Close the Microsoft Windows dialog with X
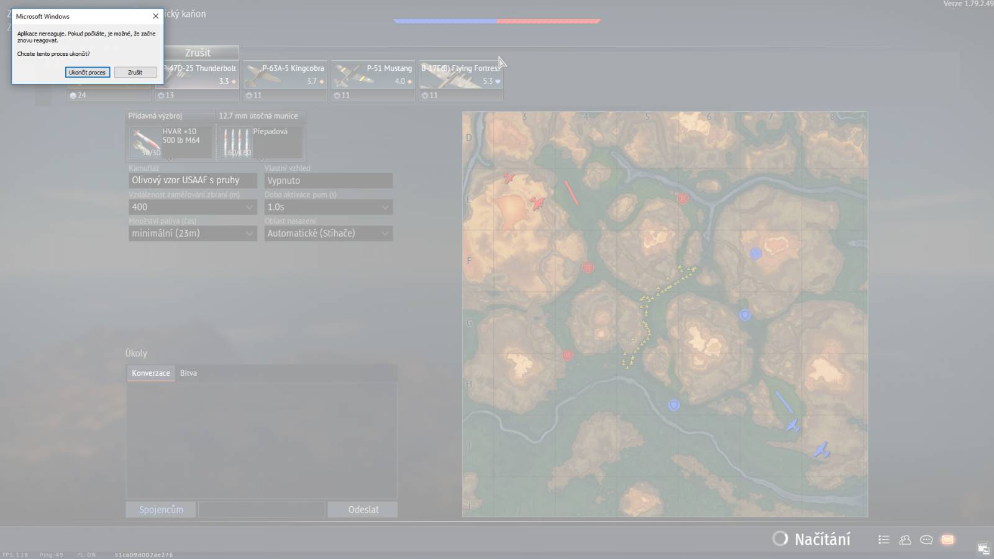The height and width of the screenshot is (559, 994). (155, 16)
